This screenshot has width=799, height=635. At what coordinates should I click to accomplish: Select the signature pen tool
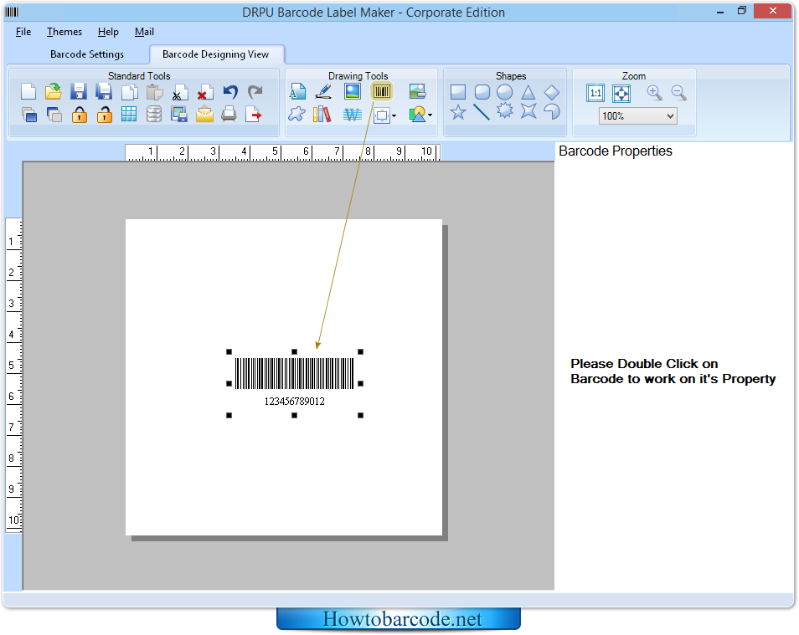(x=323, y=92)
